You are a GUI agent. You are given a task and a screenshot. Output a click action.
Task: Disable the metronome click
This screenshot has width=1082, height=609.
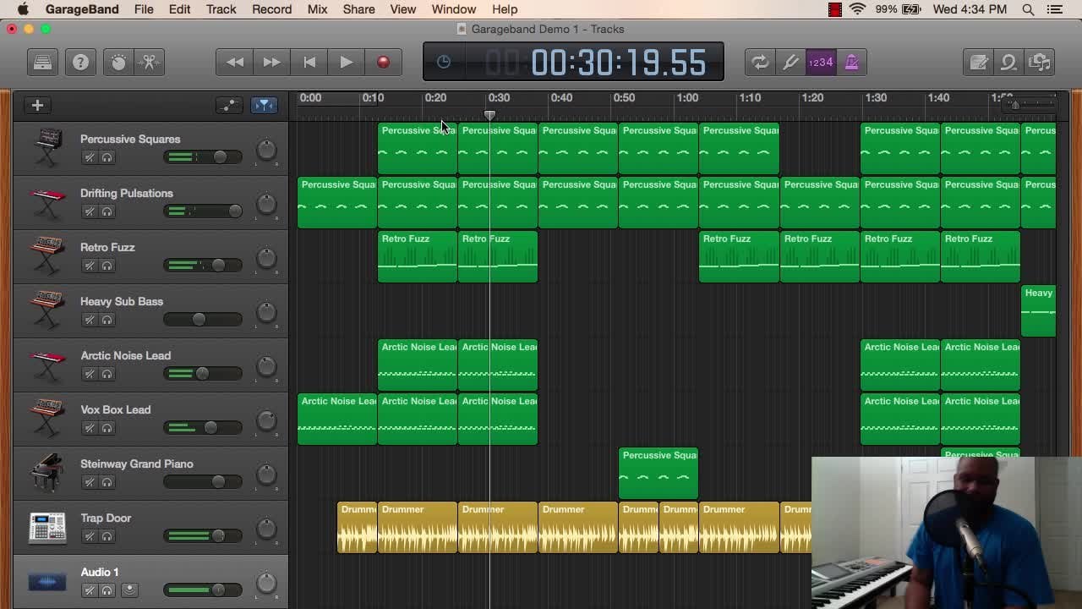pos(851,63)
